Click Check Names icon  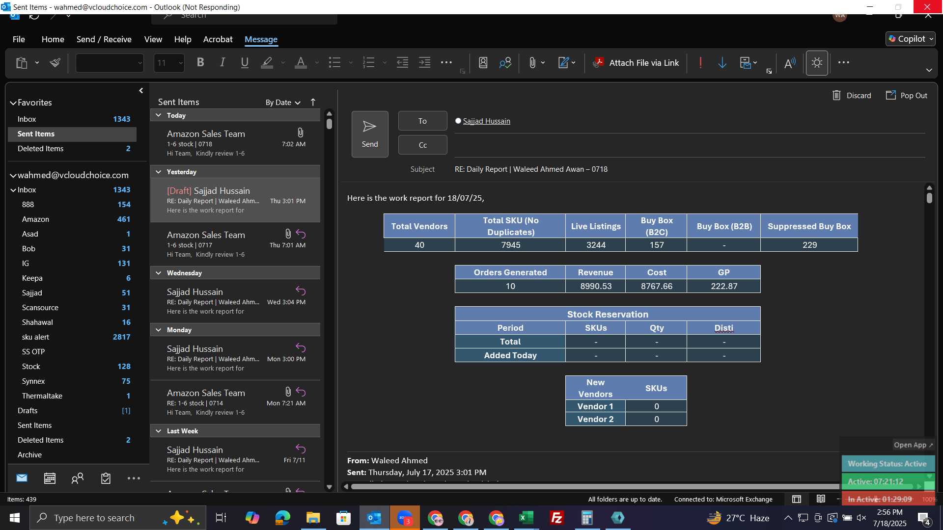pyautogui.click(x=505, y=62)
